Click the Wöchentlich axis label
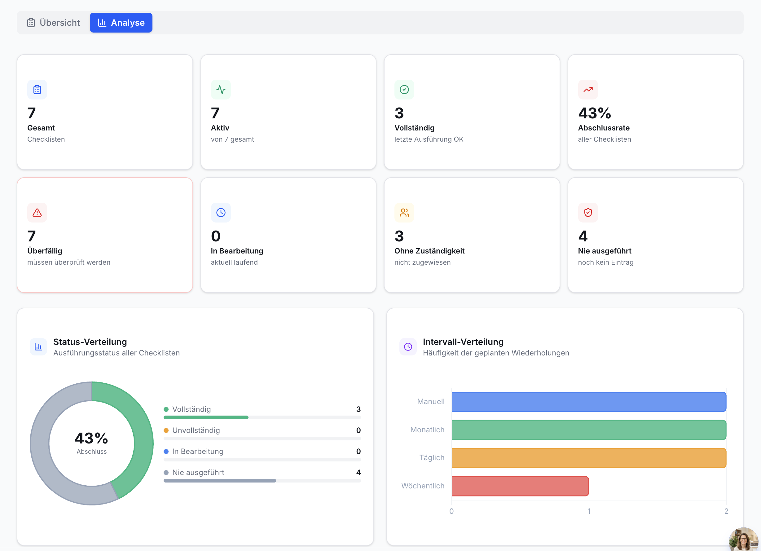 (x=423, y=486)
